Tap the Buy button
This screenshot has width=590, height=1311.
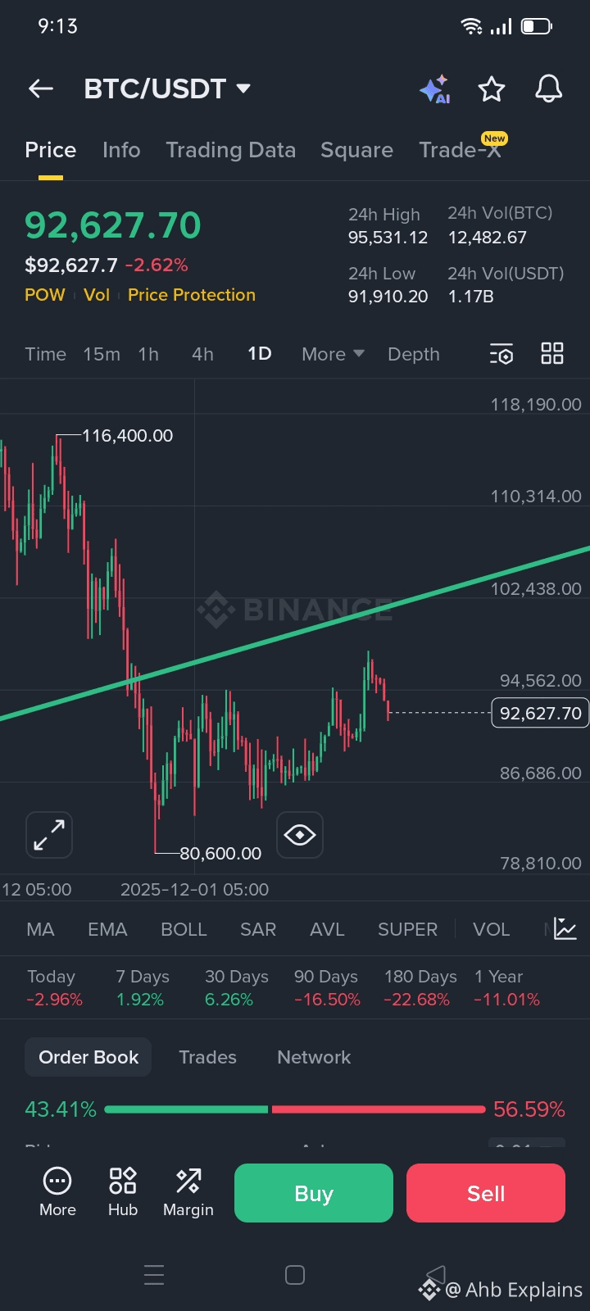coord(314,1193)
